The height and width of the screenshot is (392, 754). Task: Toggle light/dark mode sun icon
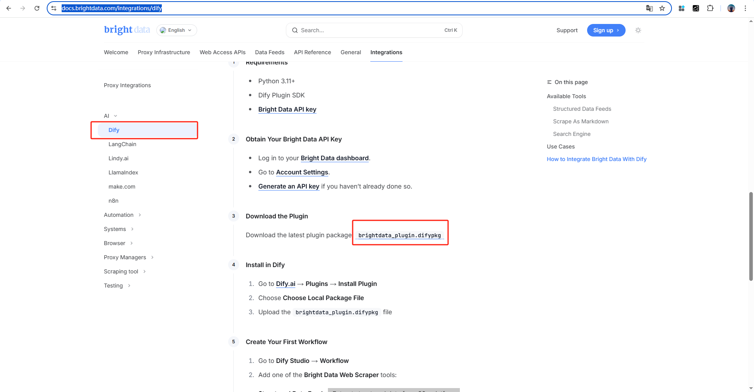(638, 30)
